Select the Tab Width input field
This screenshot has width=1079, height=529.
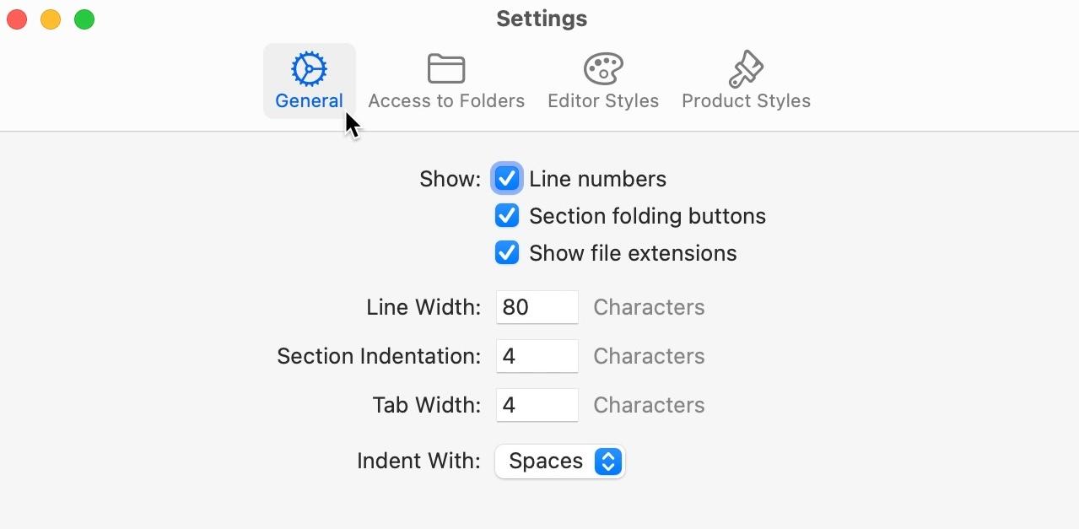click(x=537, y=405)
